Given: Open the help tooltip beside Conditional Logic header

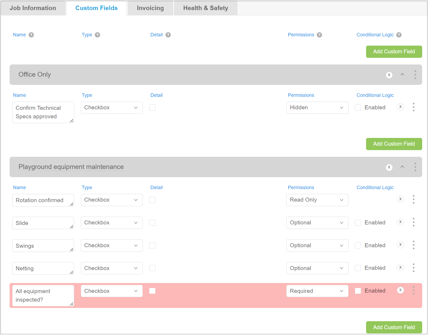Looking at the screenshot, I should (399, 35).
